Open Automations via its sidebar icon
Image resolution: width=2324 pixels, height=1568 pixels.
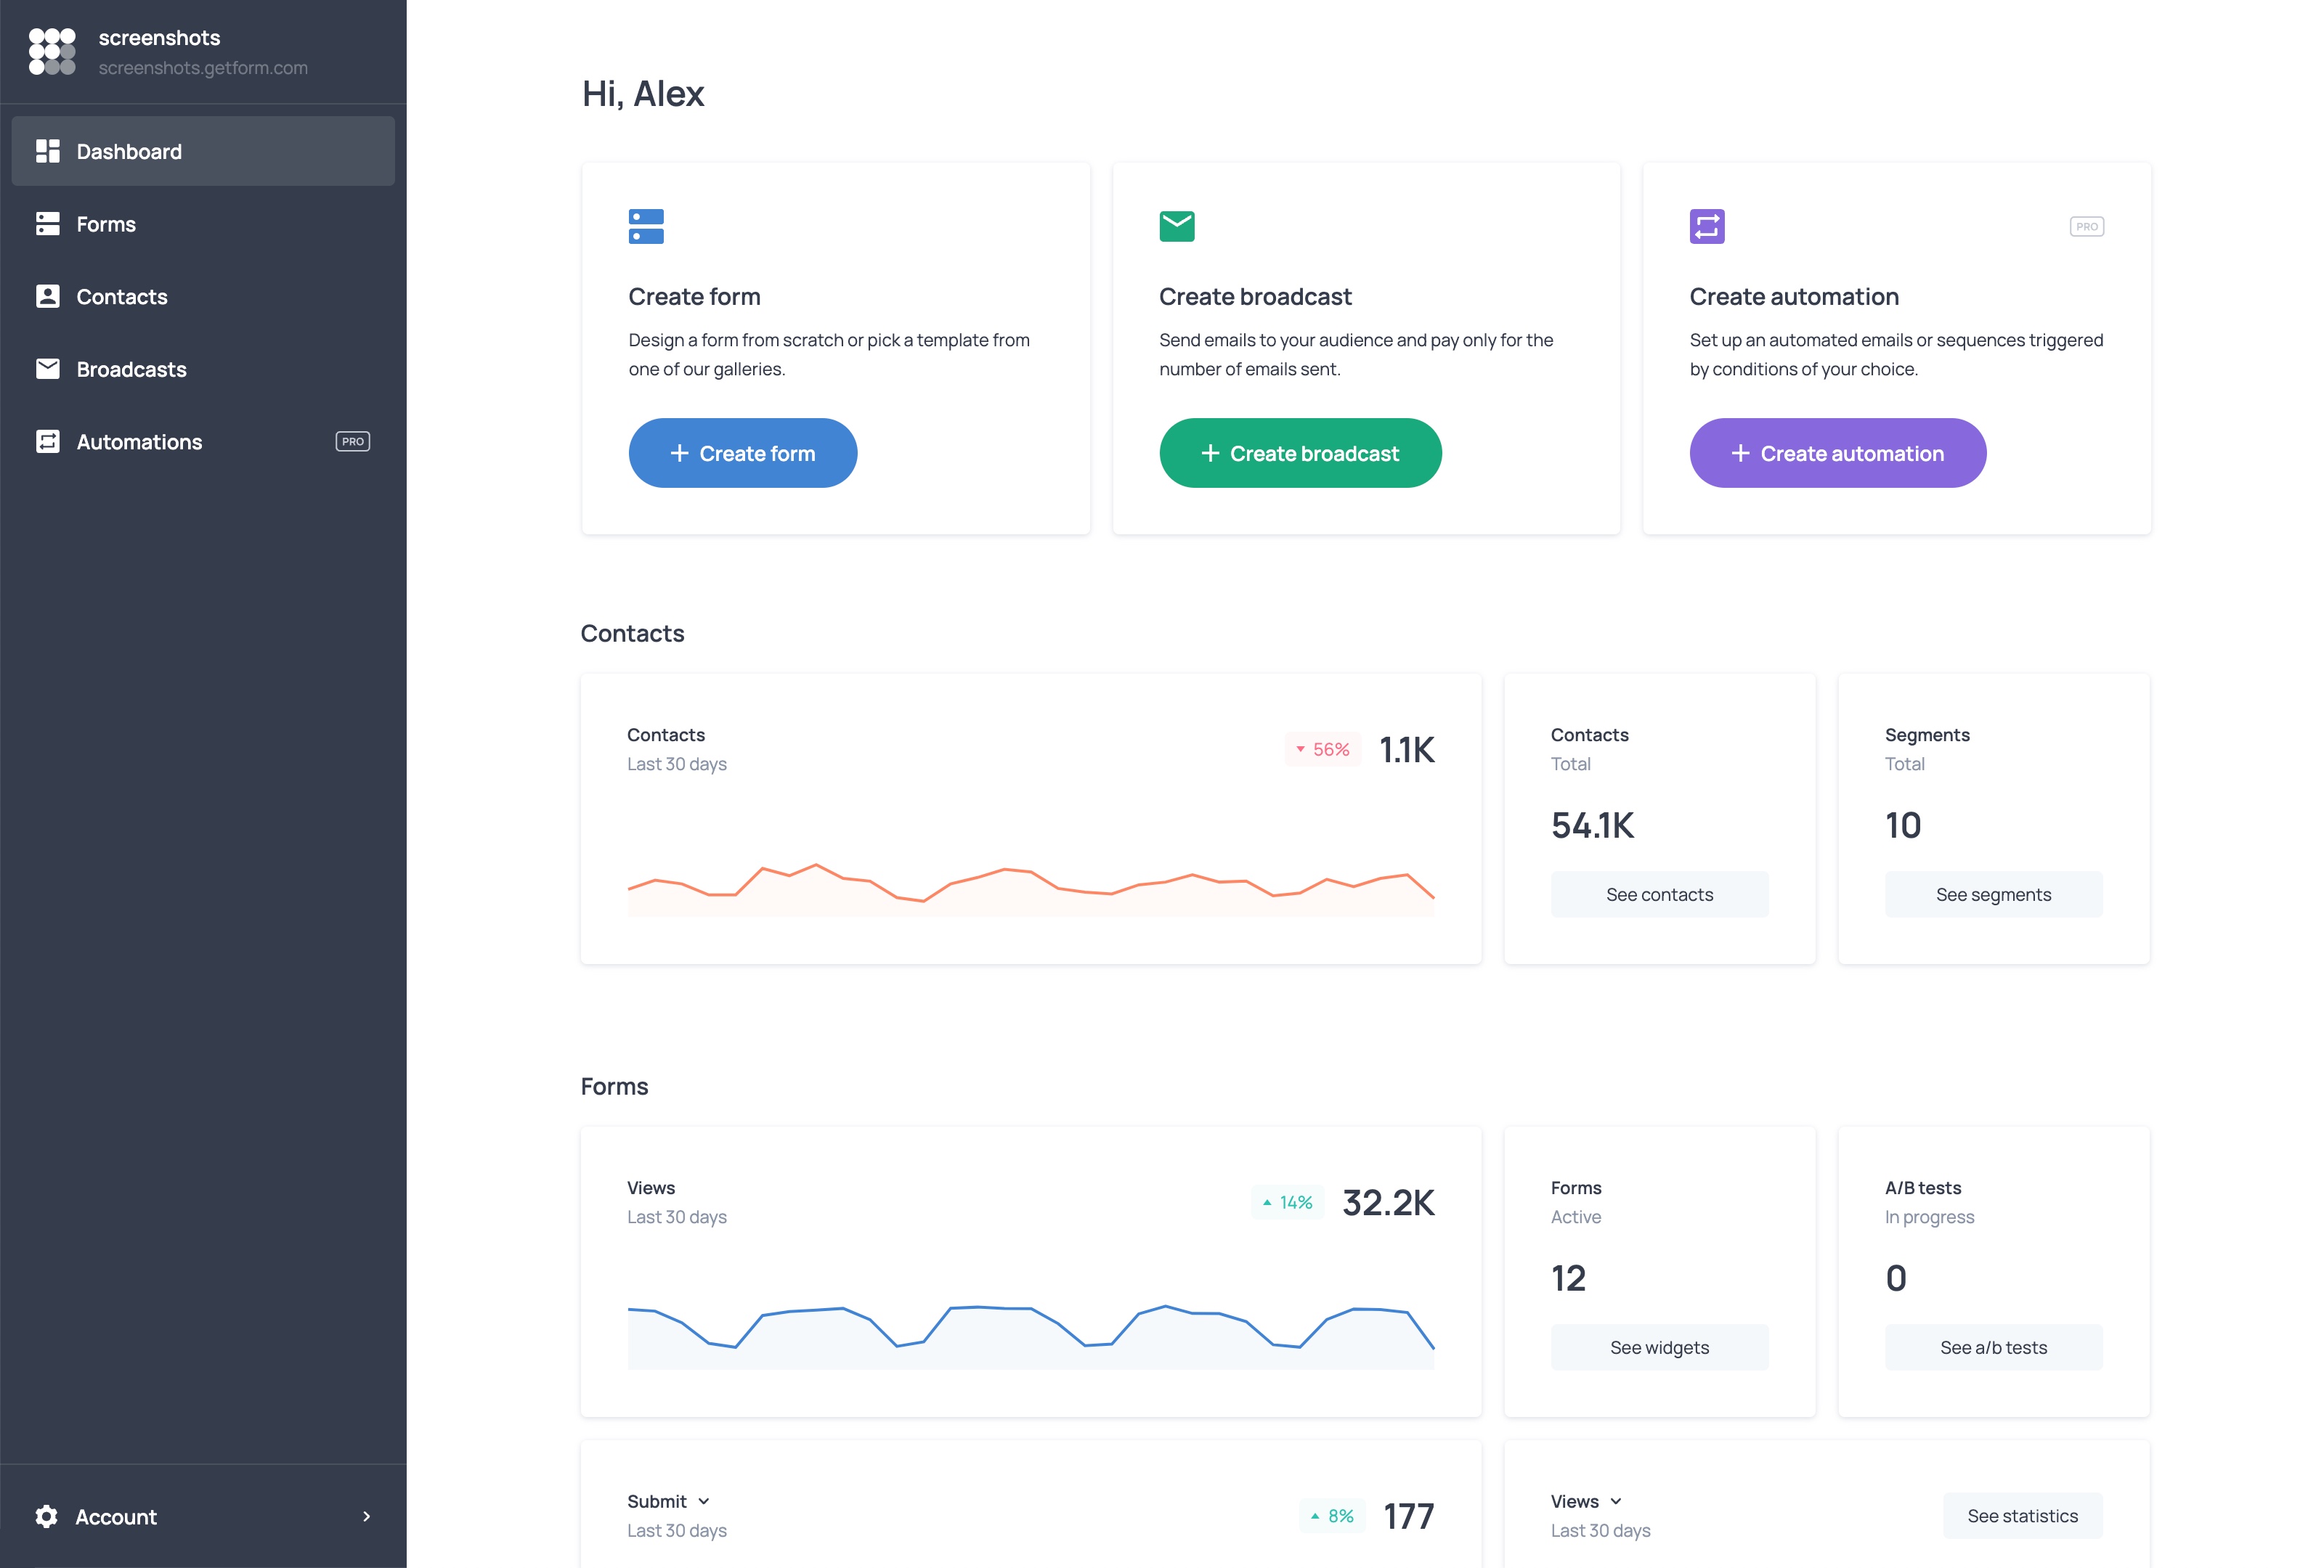click(x=48, y=441)
